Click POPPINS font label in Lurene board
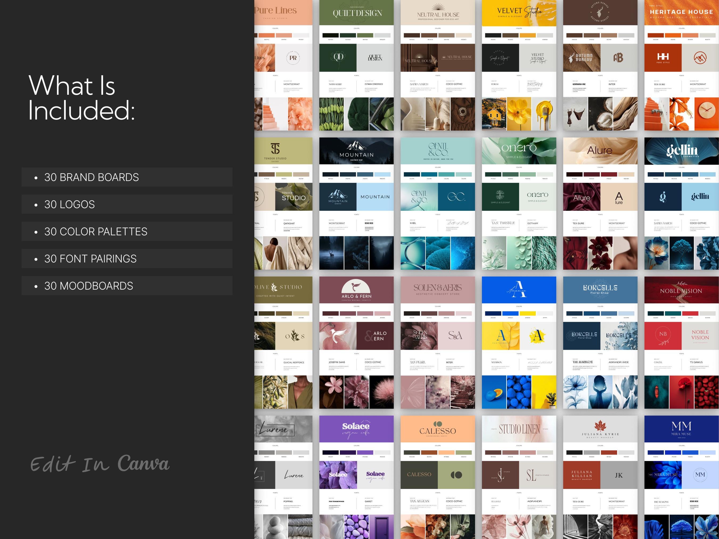 point(288,501)
